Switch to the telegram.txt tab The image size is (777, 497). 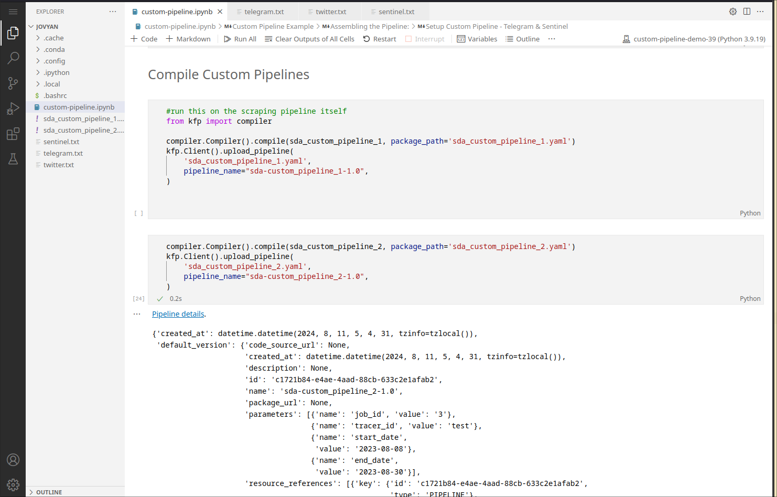(264, 12)
